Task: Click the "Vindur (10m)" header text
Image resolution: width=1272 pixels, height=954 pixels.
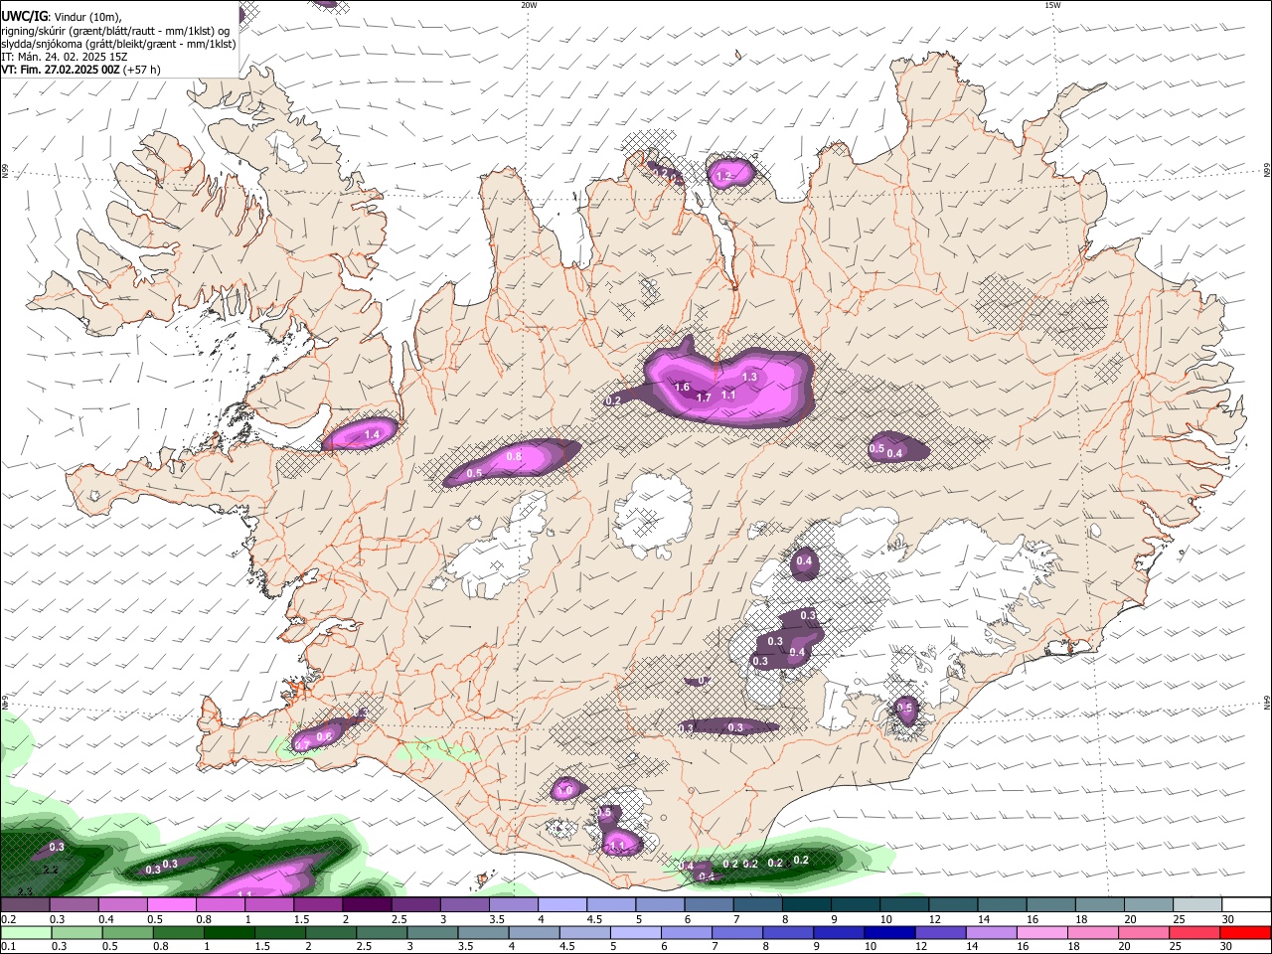Action: point(86,16)
